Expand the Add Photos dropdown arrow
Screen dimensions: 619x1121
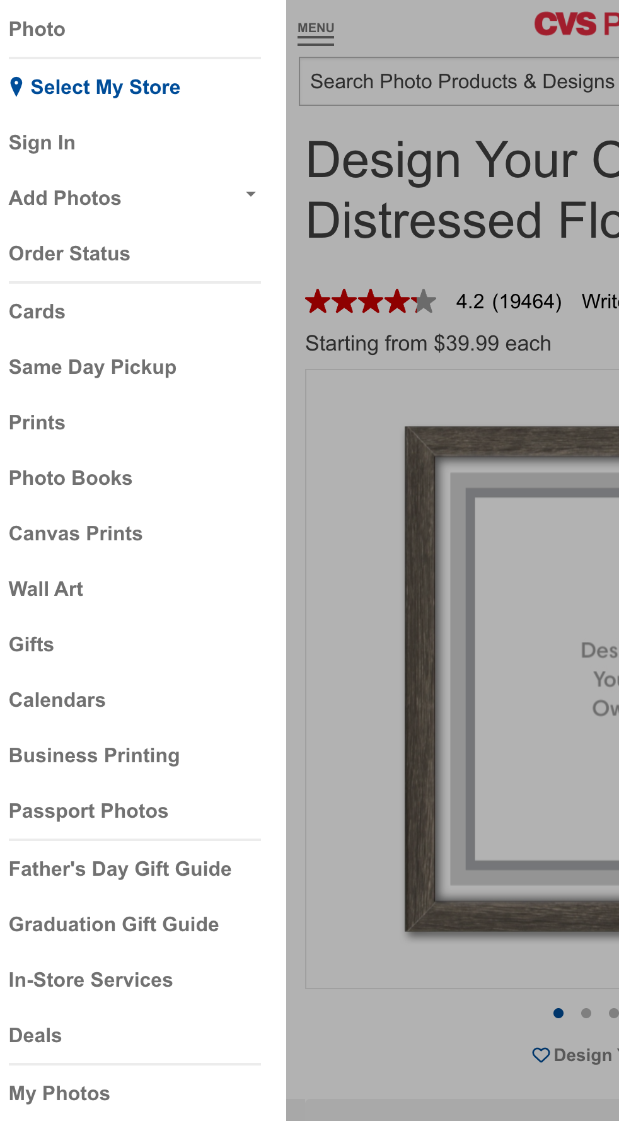click(251, 194)
